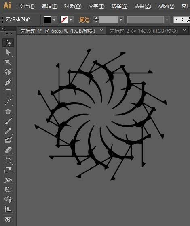The width and height of the screenshot is (190, 226).
Task: Expand the tools panel double-arrow
Action: 3,29
